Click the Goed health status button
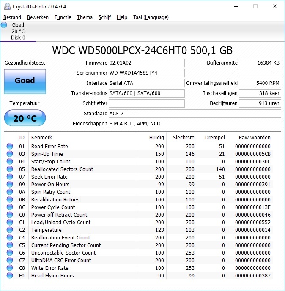This screenshot has height=291, width=285. 25,82
